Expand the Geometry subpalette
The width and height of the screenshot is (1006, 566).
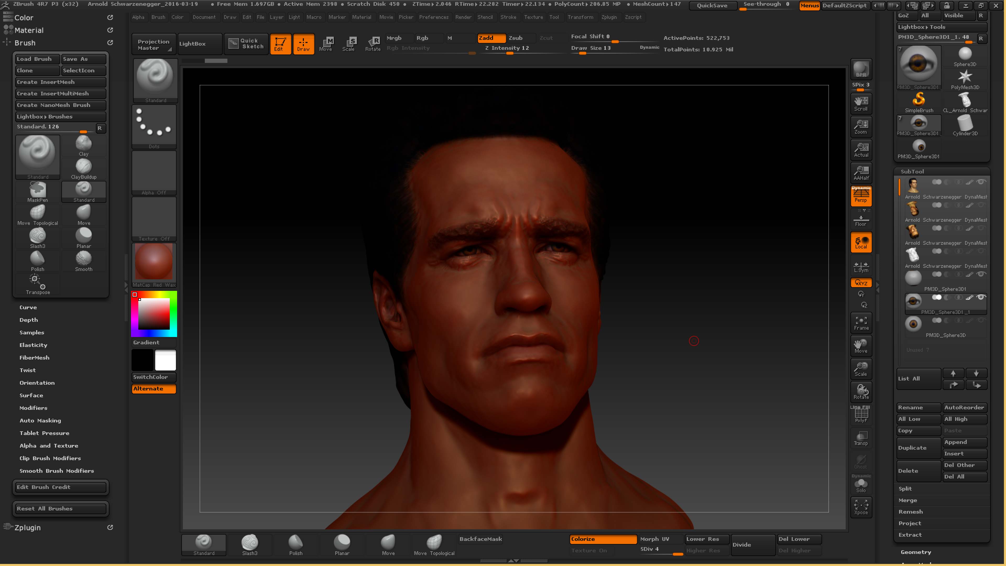(916, 552)
